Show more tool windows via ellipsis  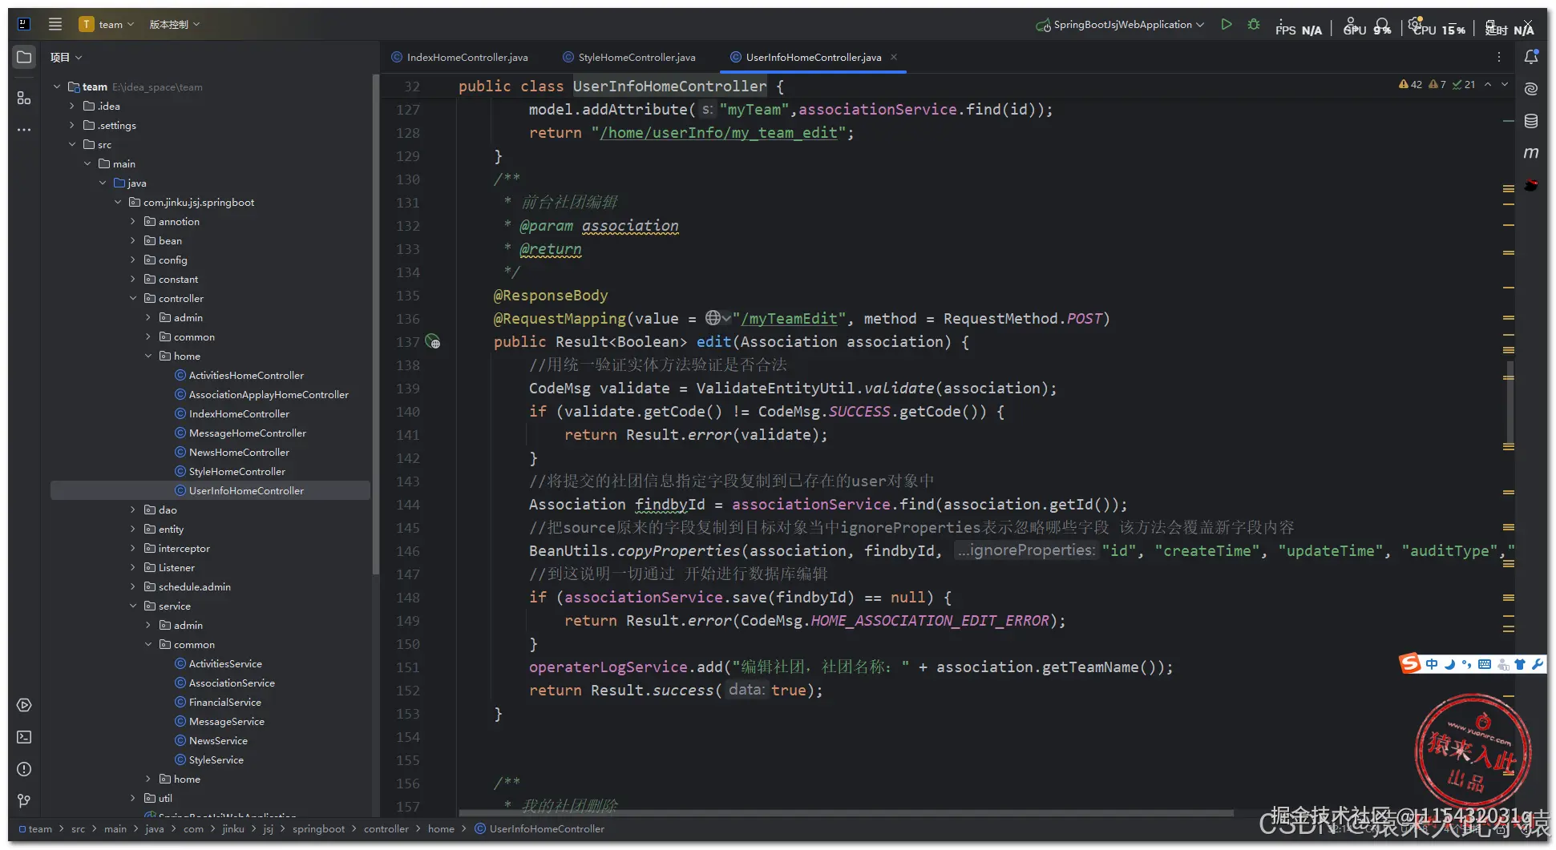coord(24,129)
